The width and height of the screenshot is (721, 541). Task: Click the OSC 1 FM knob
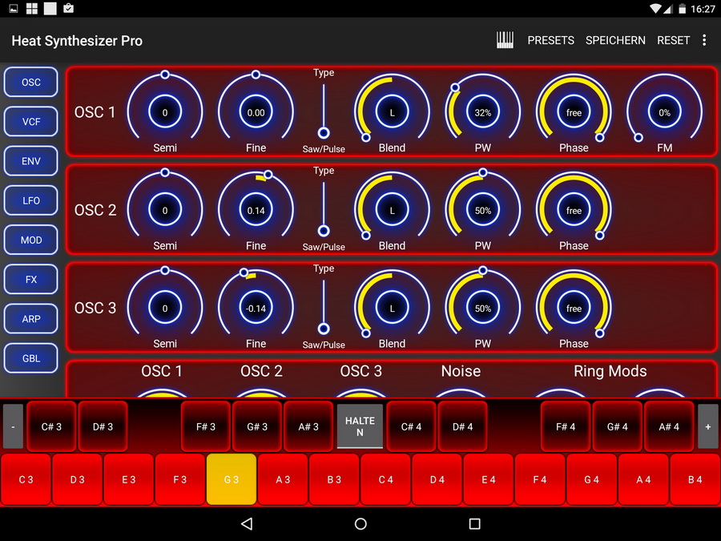pyautogui.click(x=664, y=113)
